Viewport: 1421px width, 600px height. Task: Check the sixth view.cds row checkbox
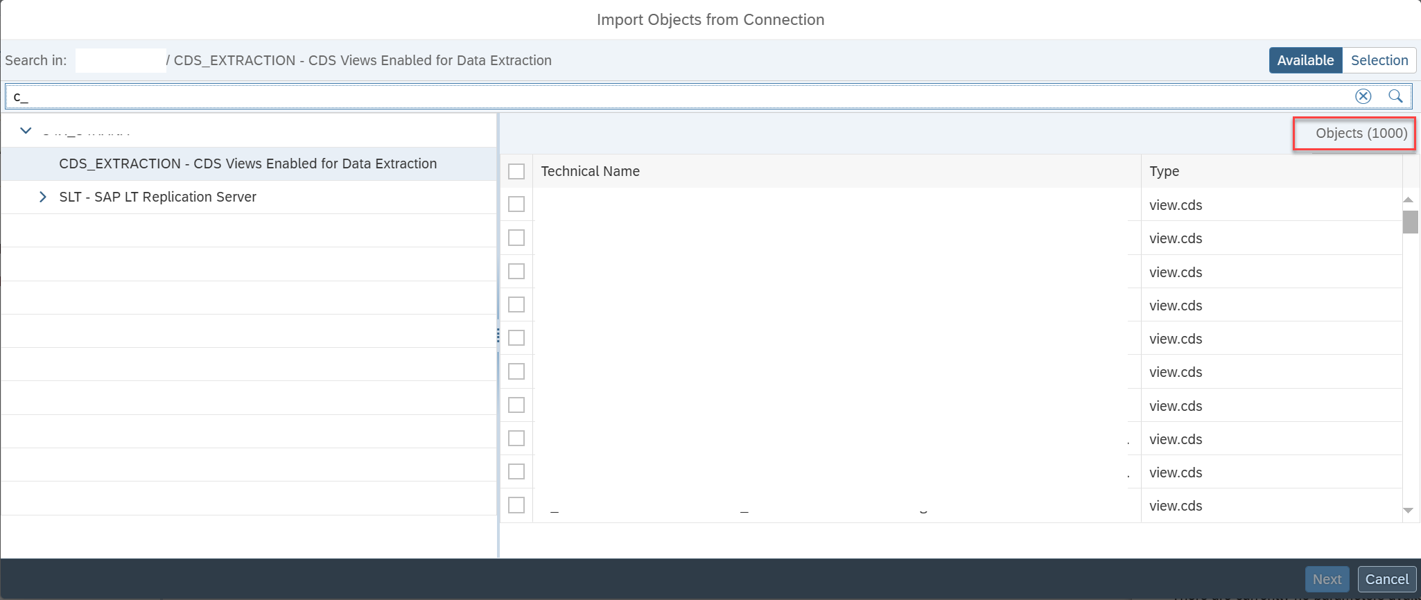[516, 371]
